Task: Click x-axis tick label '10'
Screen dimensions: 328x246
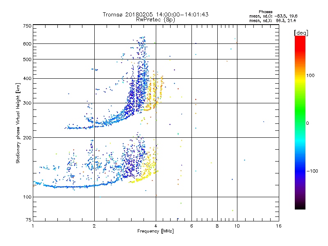Action: tap(237, 226)
